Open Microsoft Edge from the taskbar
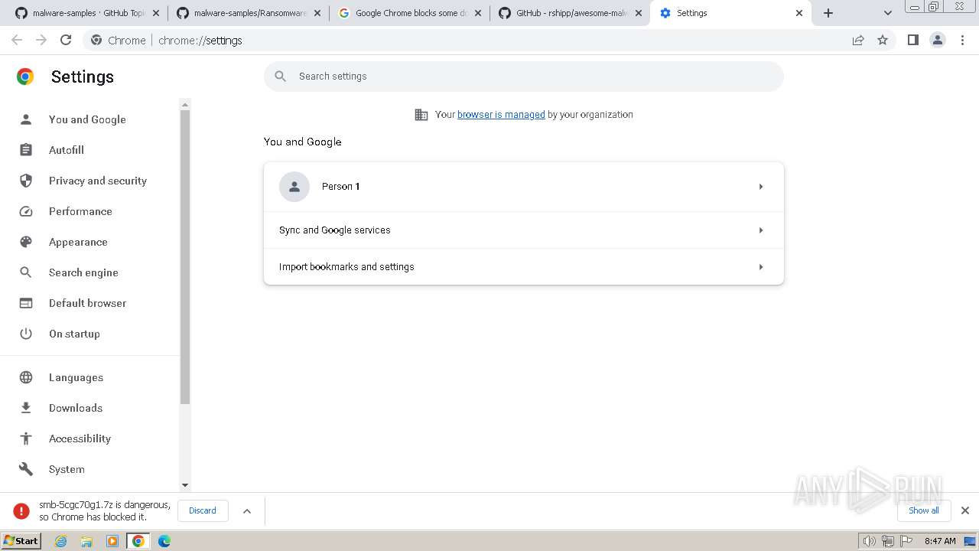Image resolution: width=979 pixels, height=551 pixels. (164, 541)
